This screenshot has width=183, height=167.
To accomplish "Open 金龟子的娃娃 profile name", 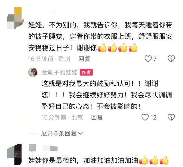I will click(59, 73).
